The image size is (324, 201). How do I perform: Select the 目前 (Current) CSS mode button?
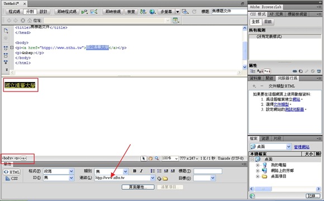[x=268, y=22]
